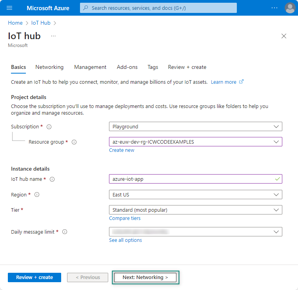Expand the Daily message limit dropdown
298x290 pixels.
[195, 232]
